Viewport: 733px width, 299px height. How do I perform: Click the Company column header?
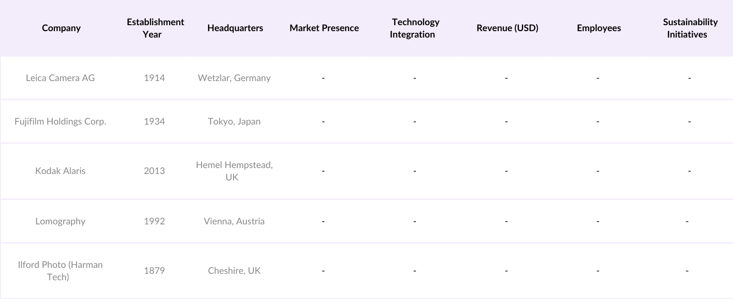pos(61,28)
